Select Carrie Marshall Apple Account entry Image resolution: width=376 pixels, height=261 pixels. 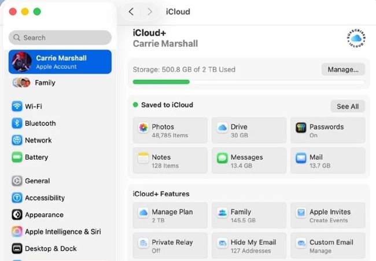tap(60, 62)
